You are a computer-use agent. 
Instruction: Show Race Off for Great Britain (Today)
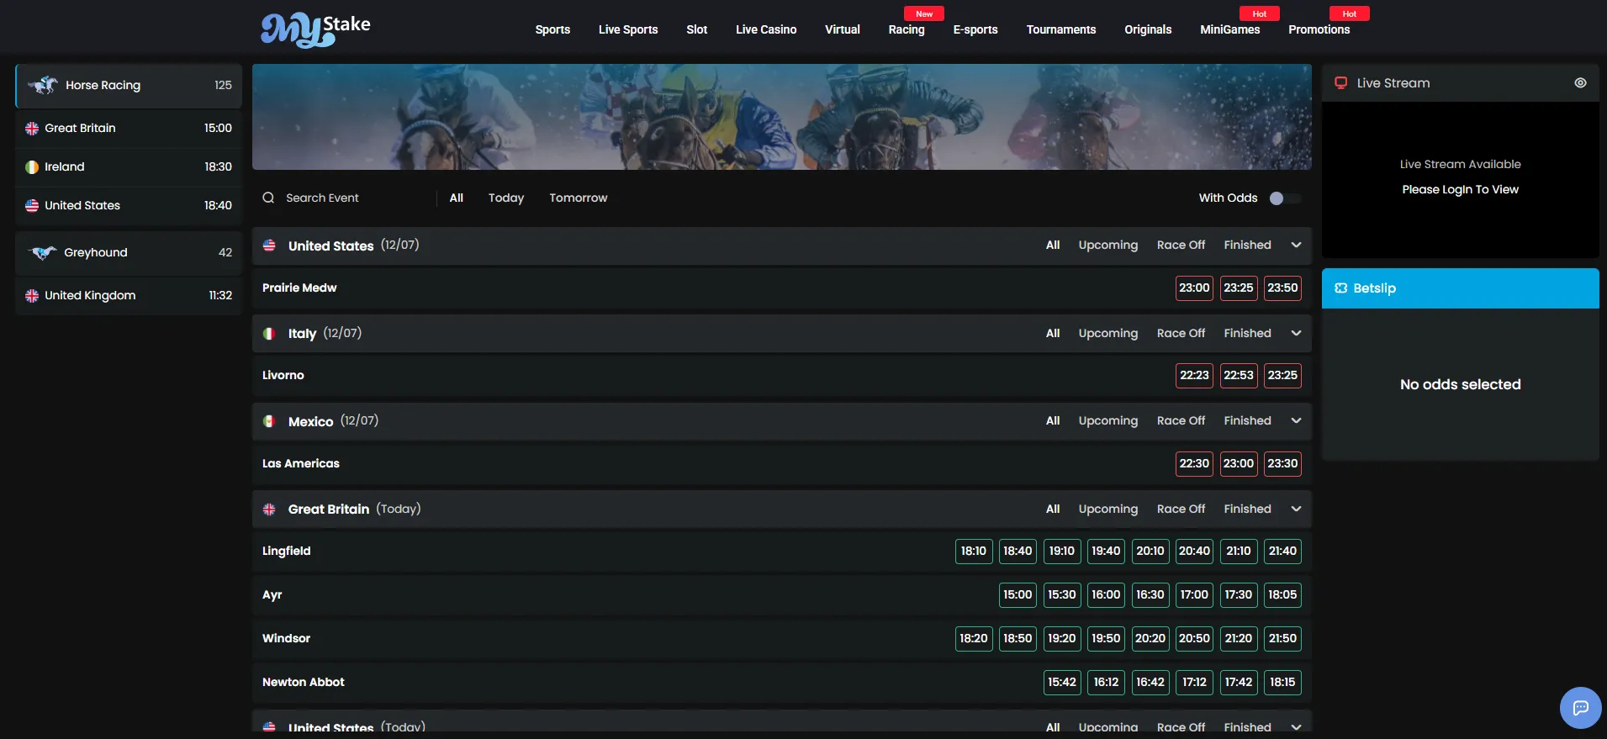[x=1181, y=509]
